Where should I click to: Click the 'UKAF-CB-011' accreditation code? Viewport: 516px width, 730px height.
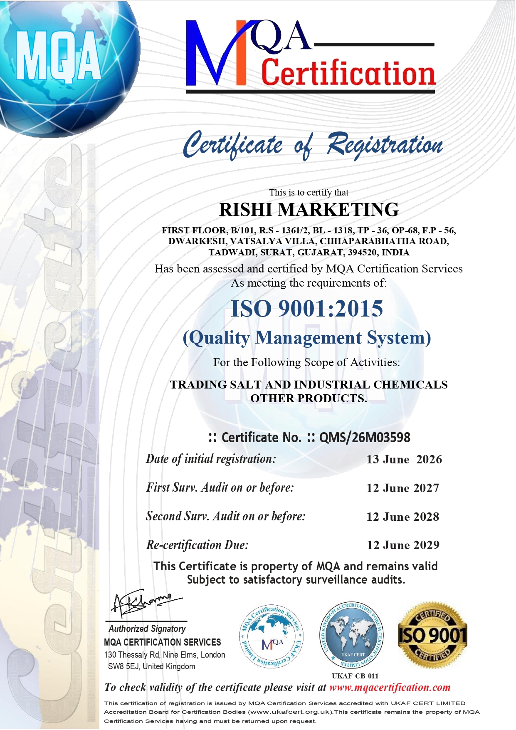tap(355, 676)
